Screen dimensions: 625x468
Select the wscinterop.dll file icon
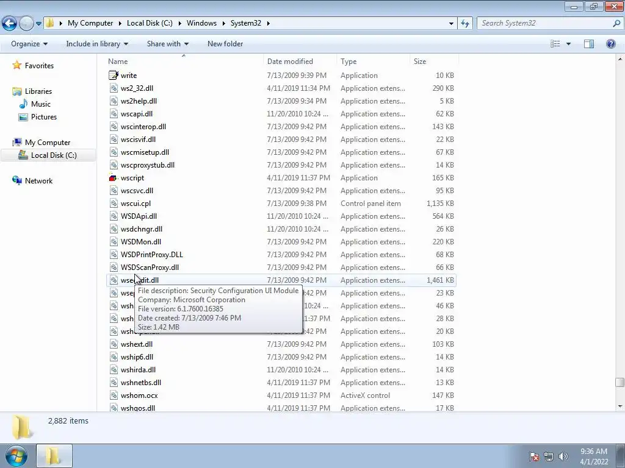click(x=114, y=127)
